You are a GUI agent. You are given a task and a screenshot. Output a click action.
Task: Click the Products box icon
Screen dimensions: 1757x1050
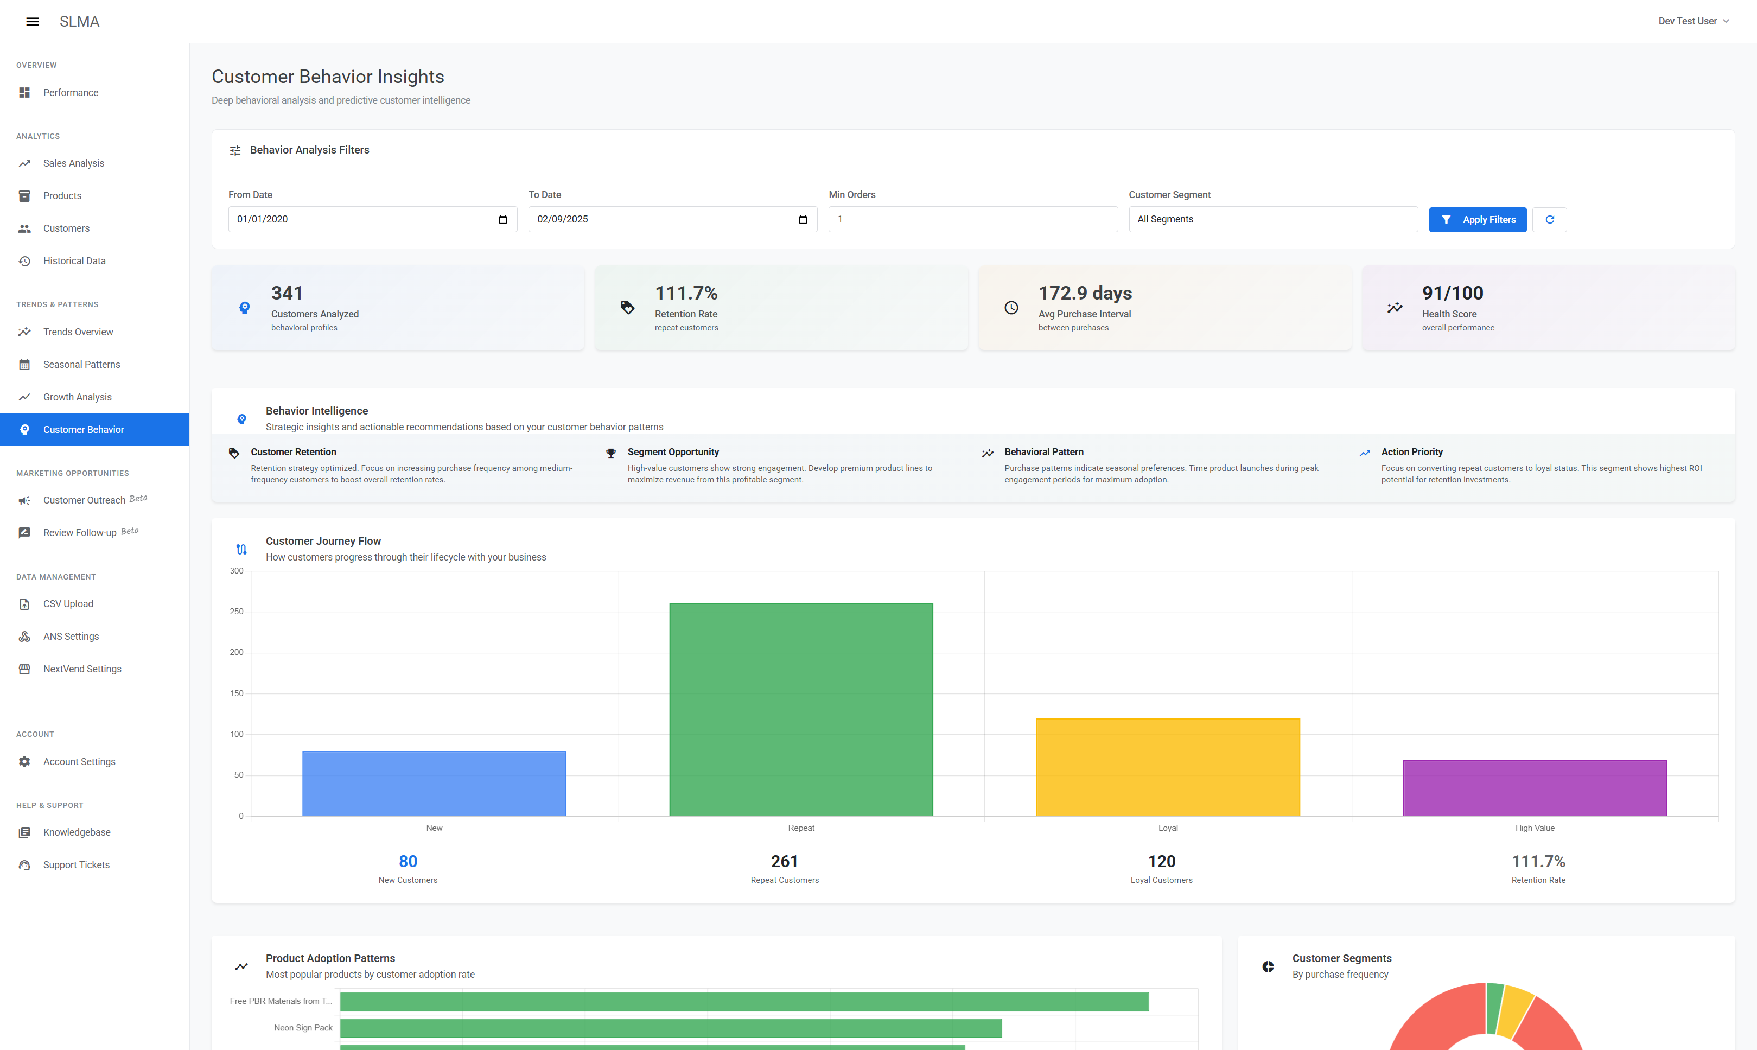(24, 196)
